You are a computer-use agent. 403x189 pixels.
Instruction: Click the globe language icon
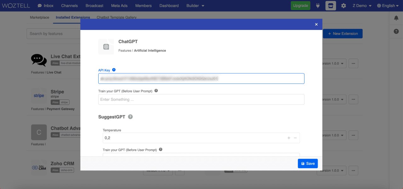point(379,6)
